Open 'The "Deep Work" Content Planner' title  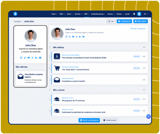76,69
